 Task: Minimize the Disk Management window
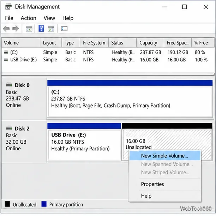click(x=164, y=7)
